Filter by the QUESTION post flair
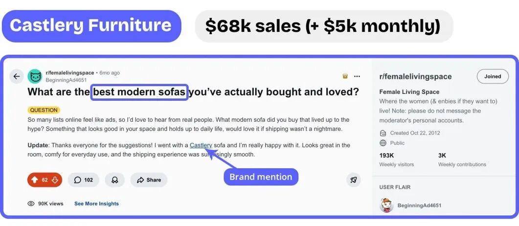 tap(44, 110)
